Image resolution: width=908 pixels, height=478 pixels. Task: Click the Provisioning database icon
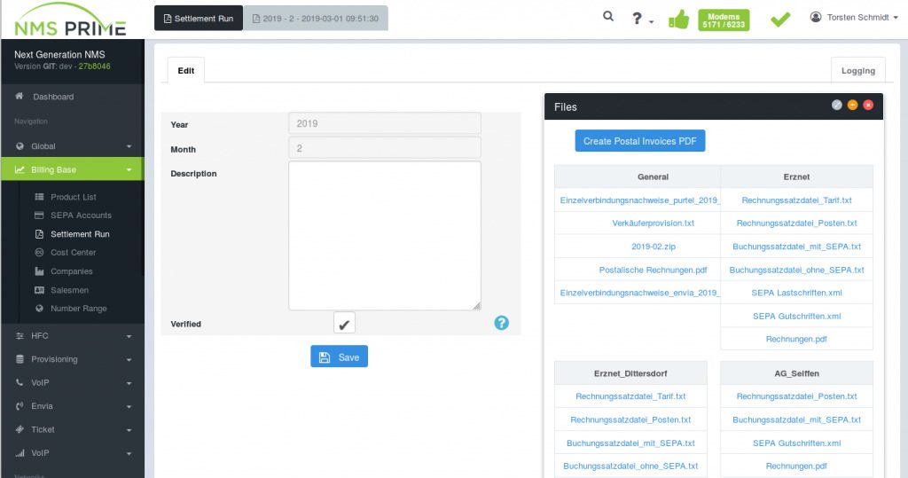point(20,359)
